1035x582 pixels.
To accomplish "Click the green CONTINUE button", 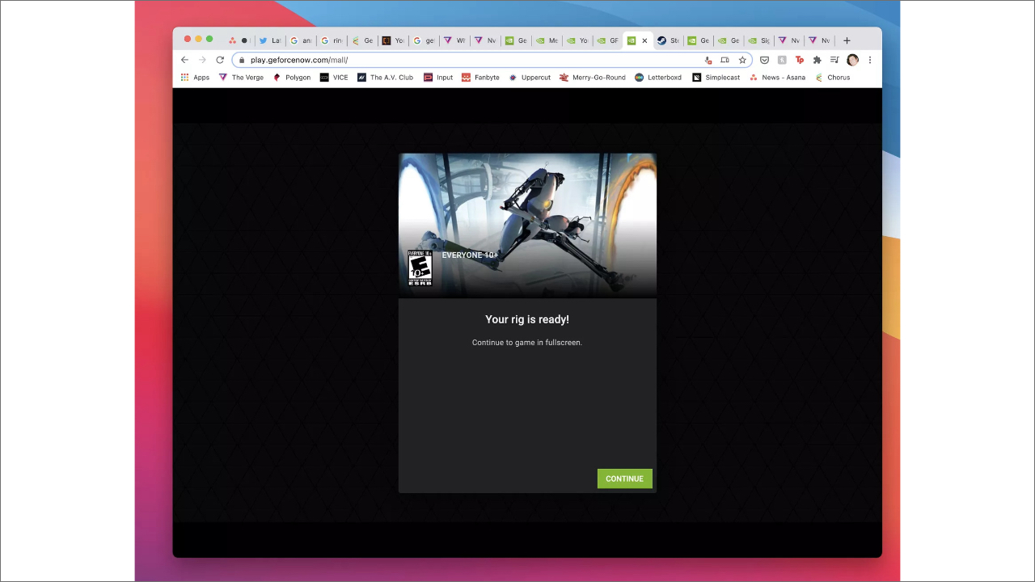I will tap(624, 479).
